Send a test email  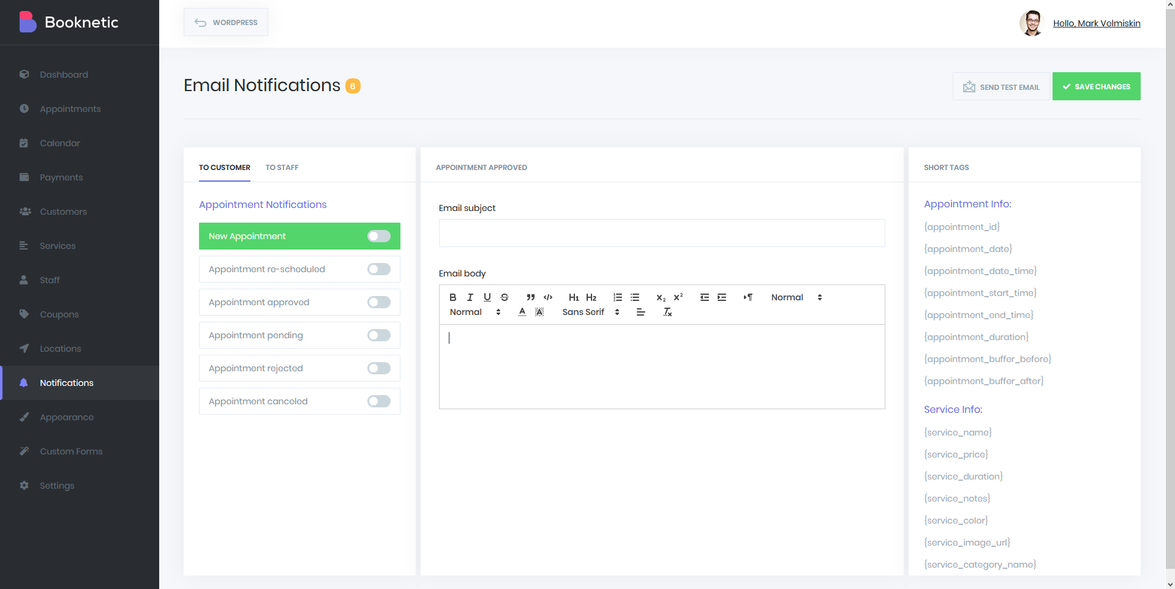[x=1000, y=86]
